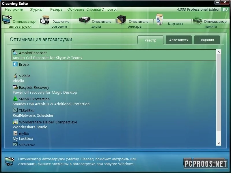Switch to the Автозапуск tab
Viewport: 231px width, 173px height.
click(x=179, y=40)
